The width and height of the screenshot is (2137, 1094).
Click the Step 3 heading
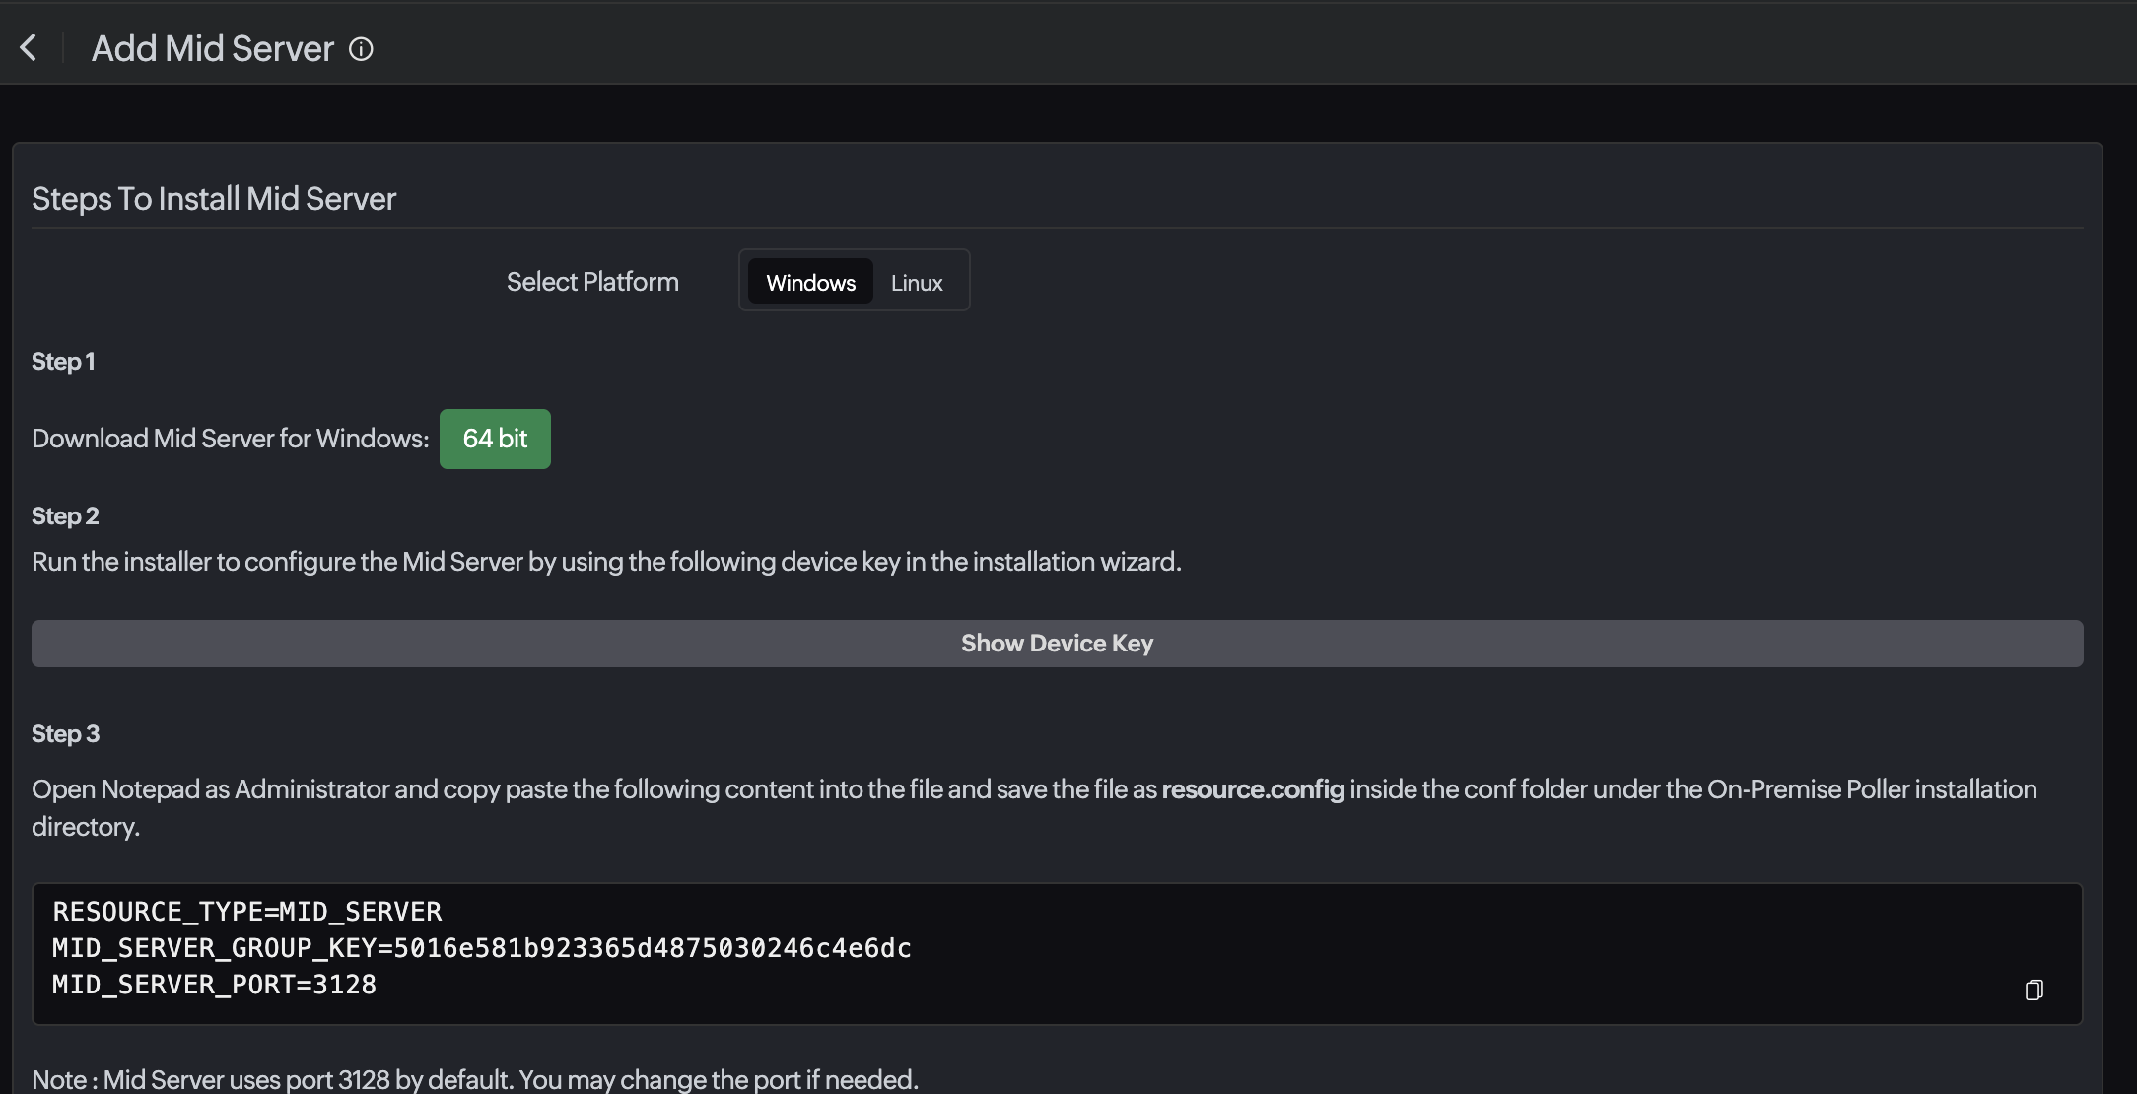pyautogui.click(x=65, y=734)
